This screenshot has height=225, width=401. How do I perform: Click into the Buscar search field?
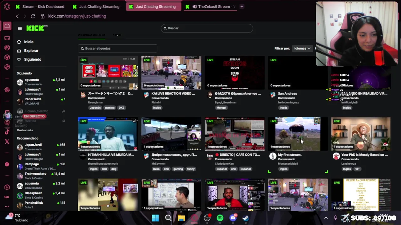(x=207, y=28)
